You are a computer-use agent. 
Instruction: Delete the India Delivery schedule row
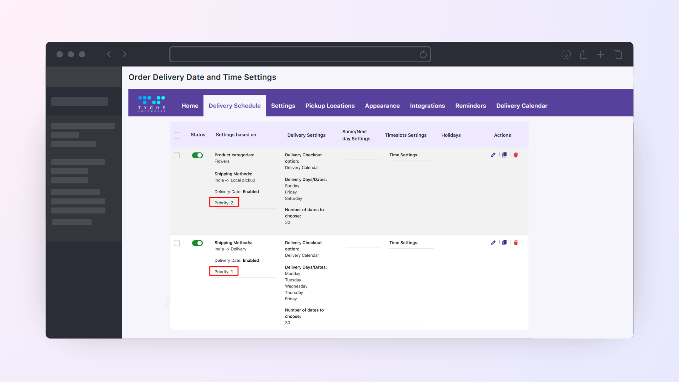point(516,243)
